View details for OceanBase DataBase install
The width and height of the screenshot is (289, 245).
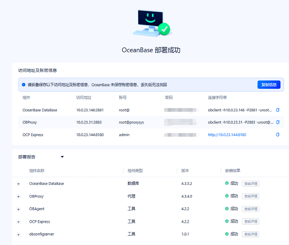(250, 183)
